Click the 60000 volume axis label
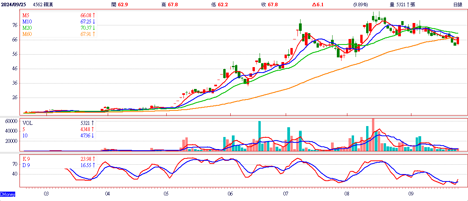Screen dimensions: 468x201 click(x=10, y=121)
